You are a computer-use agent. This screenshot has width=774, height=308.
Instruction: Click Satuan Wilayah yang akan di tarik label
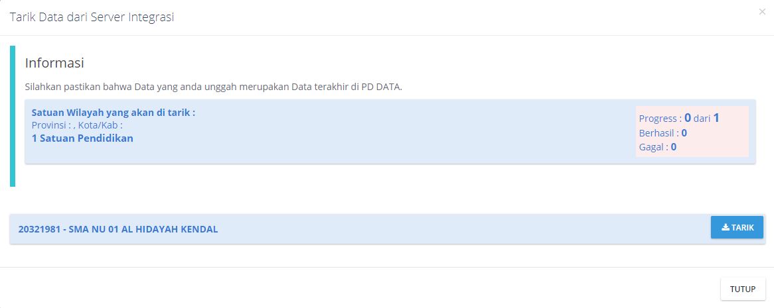pyautogui.click(x=114, y=113)
